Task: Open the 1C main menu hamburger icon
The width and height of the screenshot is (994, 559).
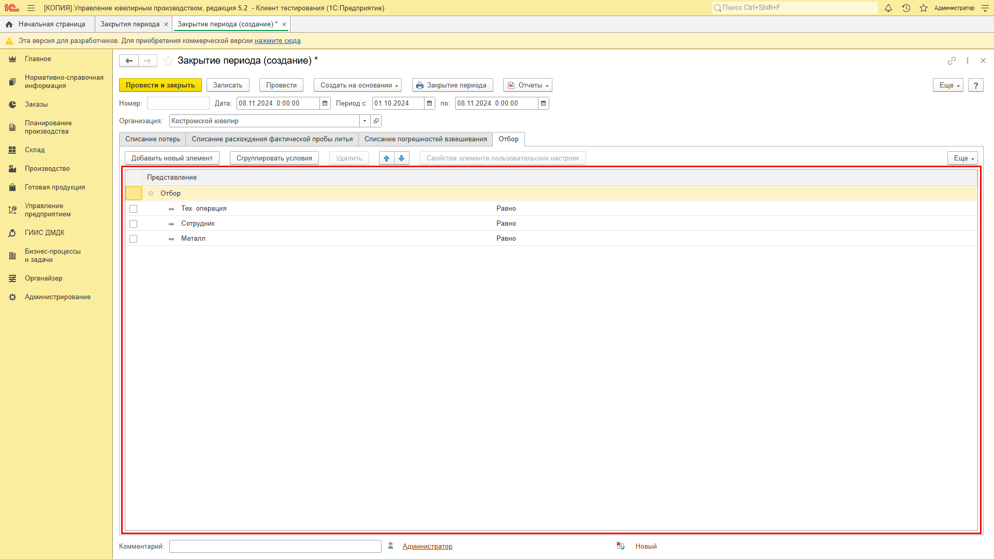Action: [x=31, y=8]
